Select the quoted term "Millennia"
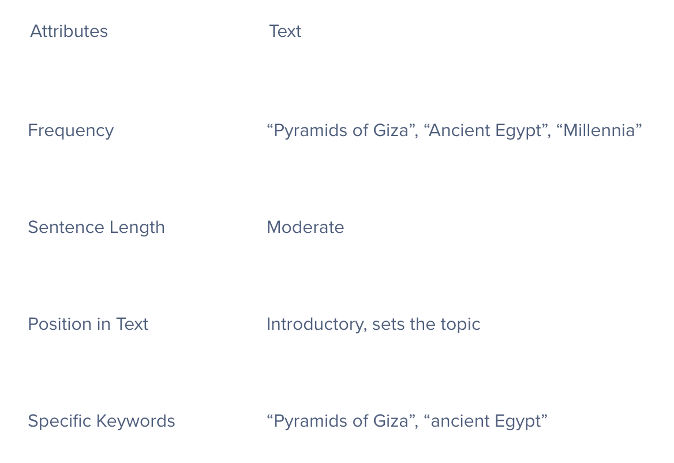 [x=599, y=130]
